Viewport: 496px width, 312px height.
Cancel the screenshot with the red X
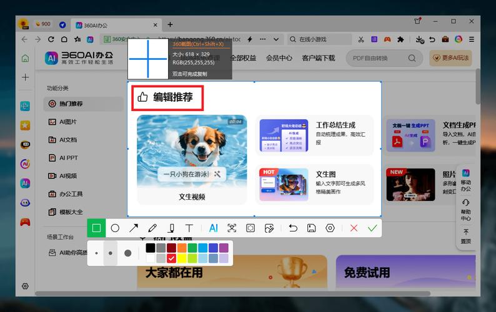pos(354,228)
